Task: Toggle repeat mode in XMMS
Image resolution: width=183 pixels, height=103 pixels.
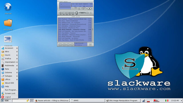Action: click(87, 13)
